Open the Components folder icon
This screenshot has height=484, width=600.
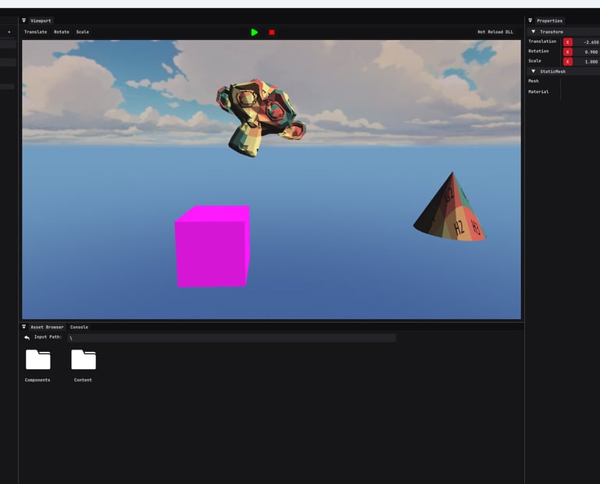[37, 360]
